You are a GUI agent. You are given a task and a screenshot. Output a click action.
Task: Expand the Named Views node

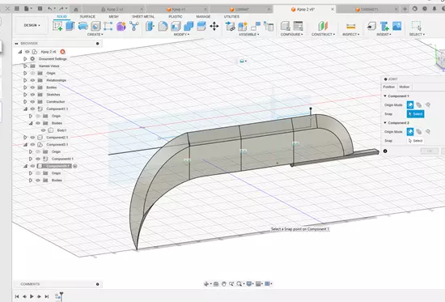point(25,66)
